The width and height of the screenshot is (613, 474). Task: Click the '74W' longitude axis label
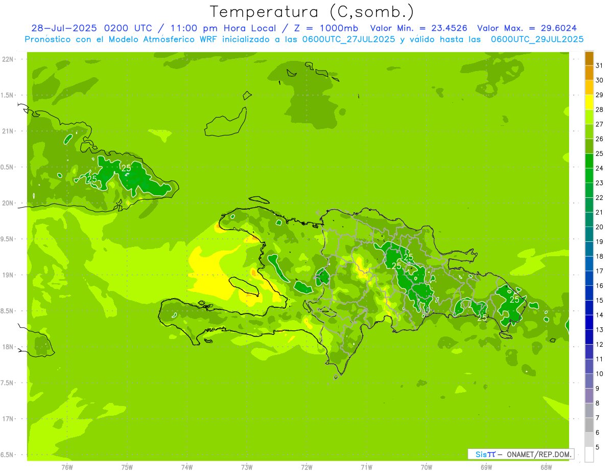186,467
